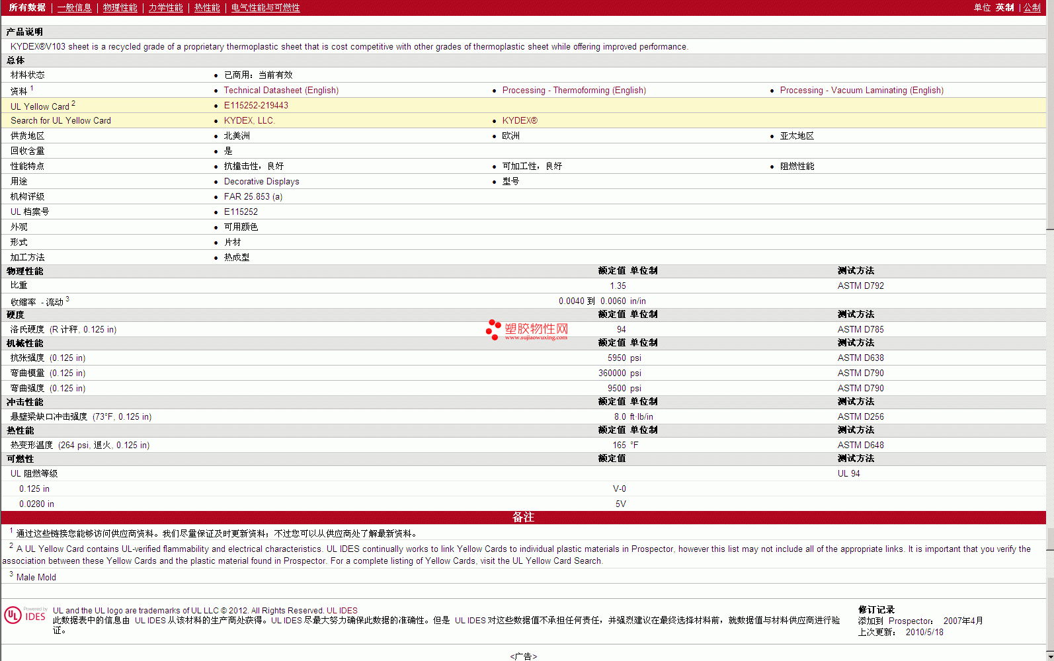Viewport: 1054px width, 661px height.
Task: Select the ASTM D638 test method text
Action: coord(860,358)
